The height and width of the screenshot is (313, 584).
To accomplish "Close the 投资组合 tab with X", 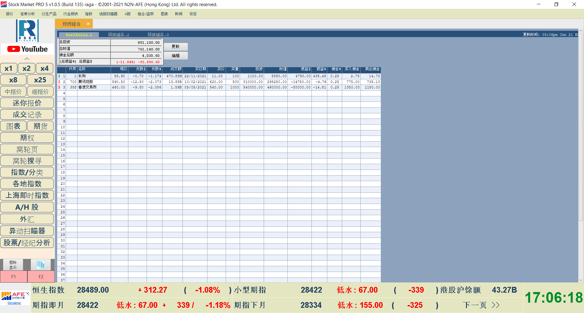I will (88, 24).
